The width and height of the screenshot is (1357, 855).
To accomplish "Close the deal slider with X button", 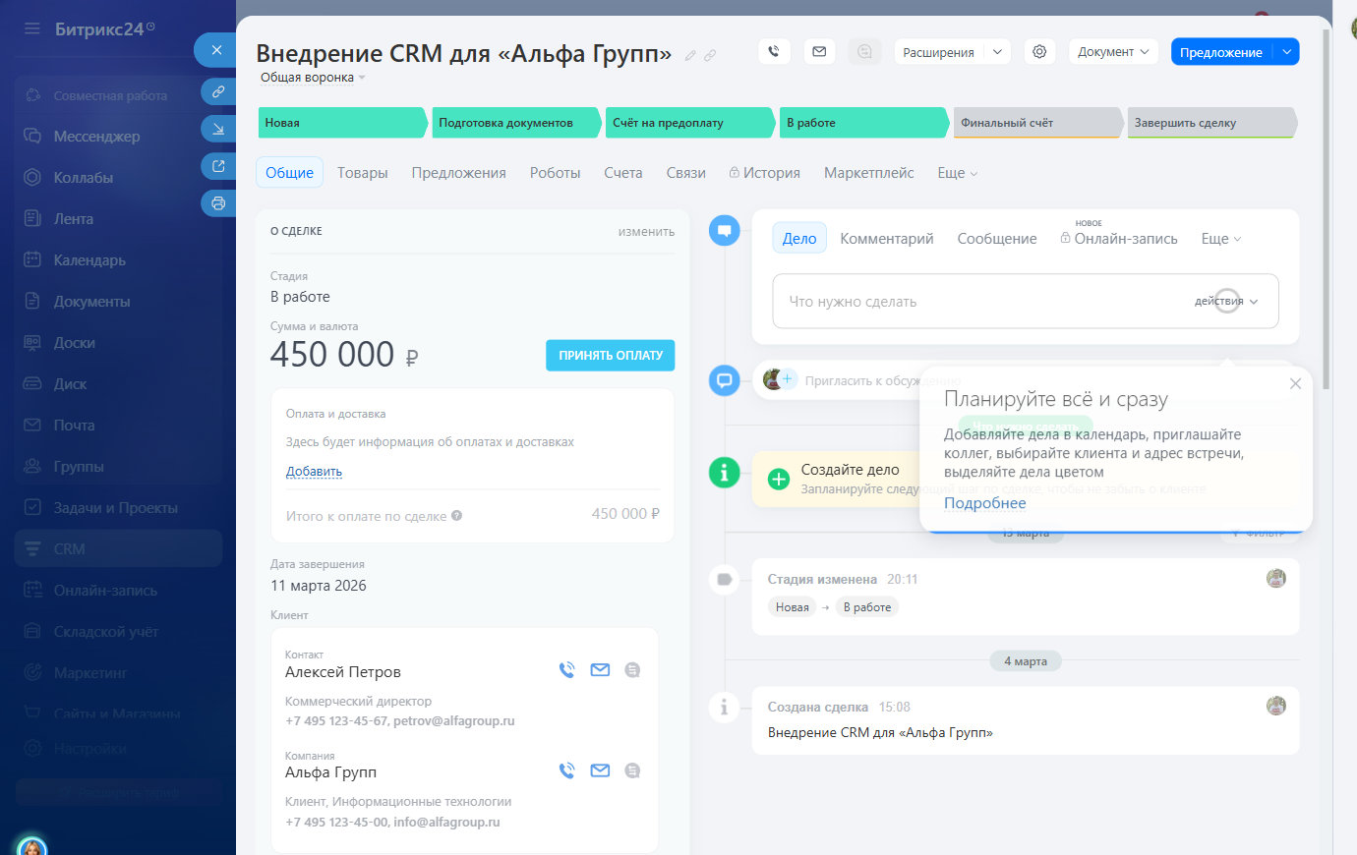I will coord(216,50).
